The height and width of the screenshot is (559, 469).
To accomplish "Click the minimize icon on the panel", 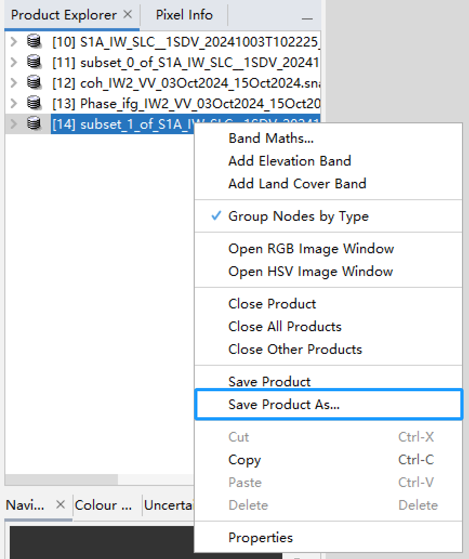I will tap(307, 18).
